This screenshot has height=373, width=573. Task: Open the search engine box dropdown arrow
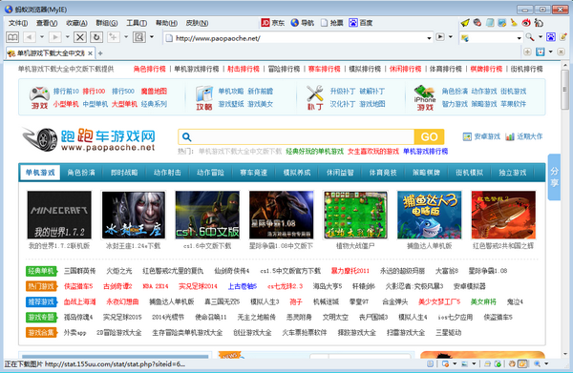point(519,38)
